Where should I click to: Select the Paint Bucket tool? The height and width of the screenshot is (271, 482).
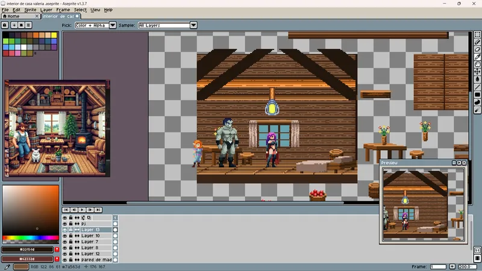[x=477, y=79]
